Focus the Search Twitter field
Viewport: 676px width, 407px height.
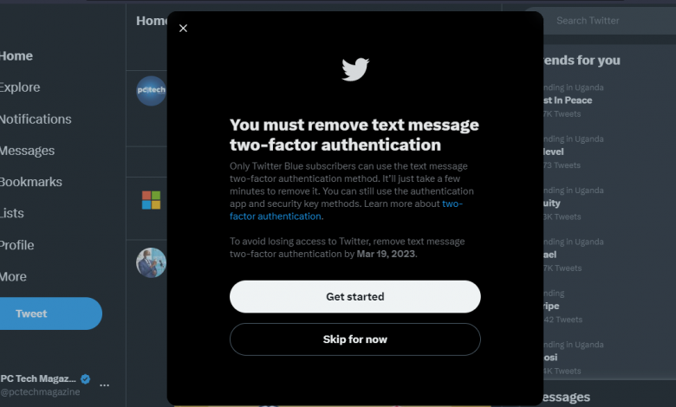[x=603, y=21]
